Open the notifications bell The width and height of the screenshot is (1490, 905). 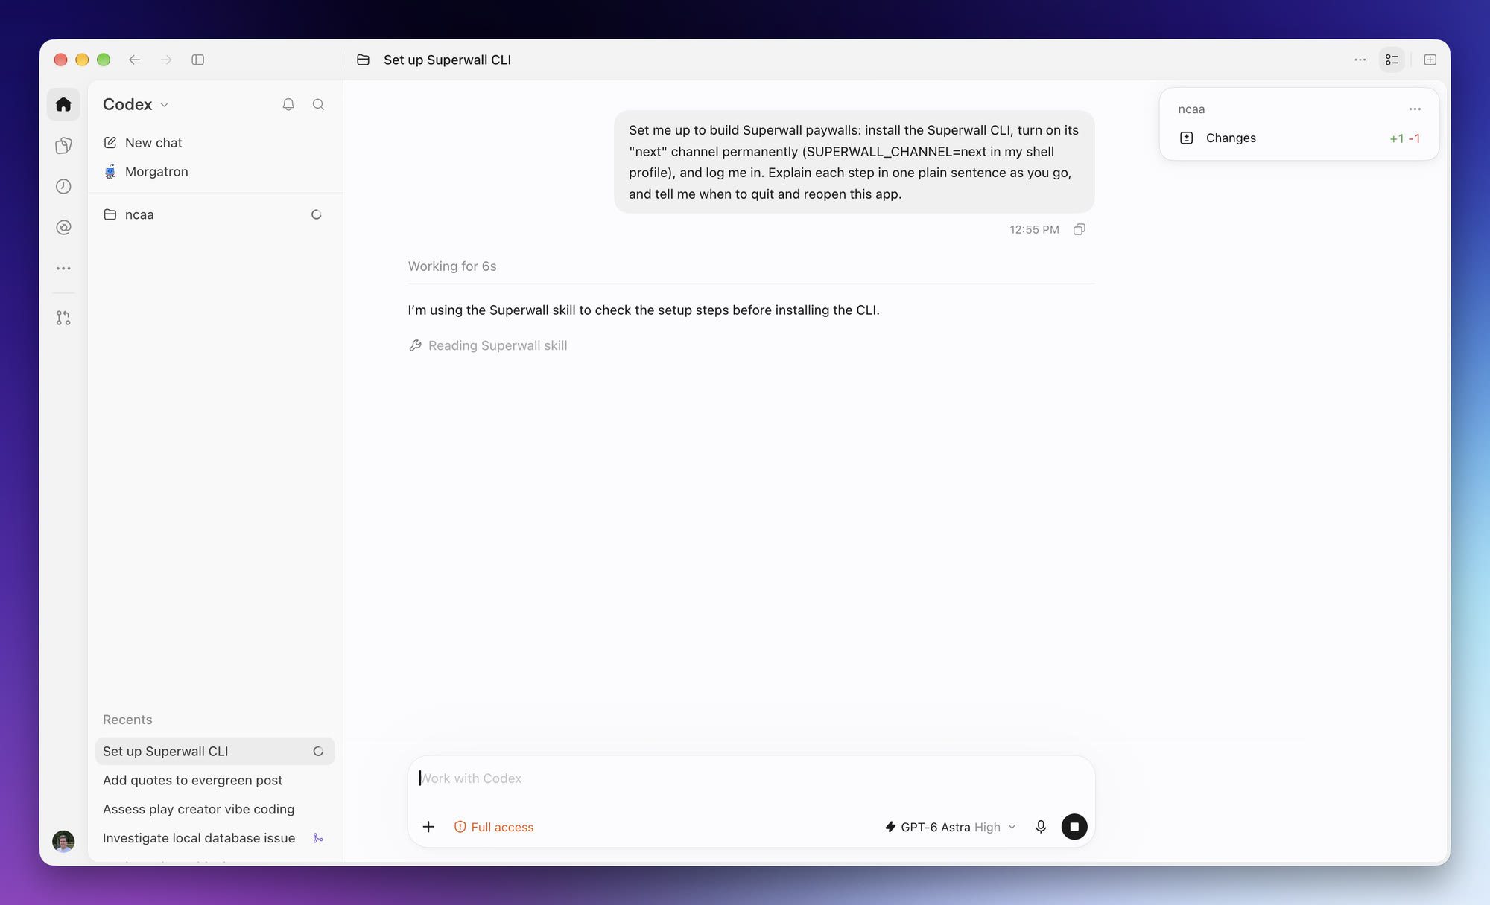pos(288,104)
